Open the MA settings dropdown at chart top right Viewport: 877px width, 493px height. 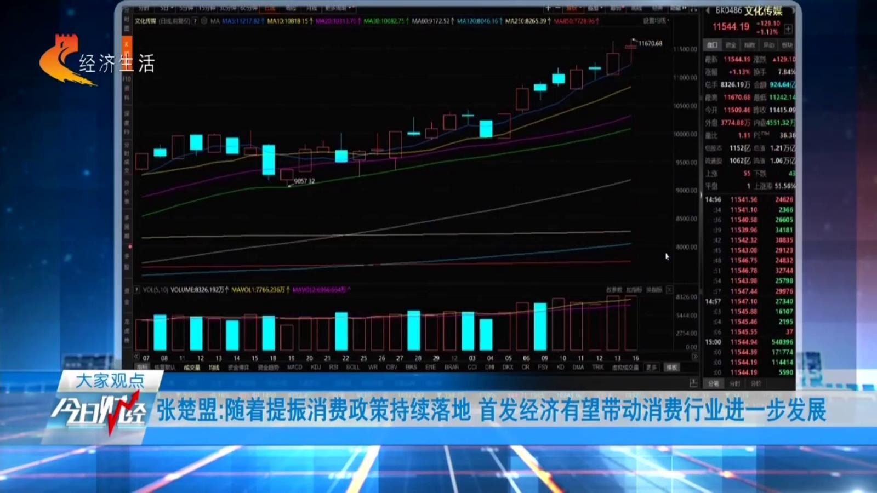pyautogui.click(x=656, y=21)
